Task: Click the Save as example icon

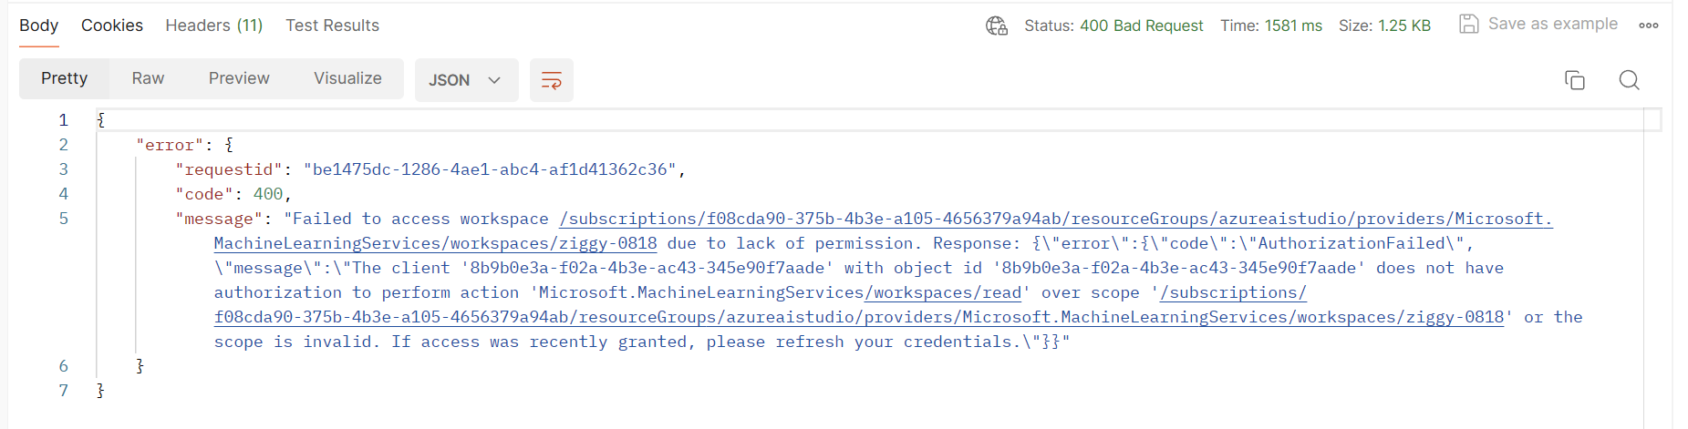Action: pyautogui.click(x=1468, y=25)
